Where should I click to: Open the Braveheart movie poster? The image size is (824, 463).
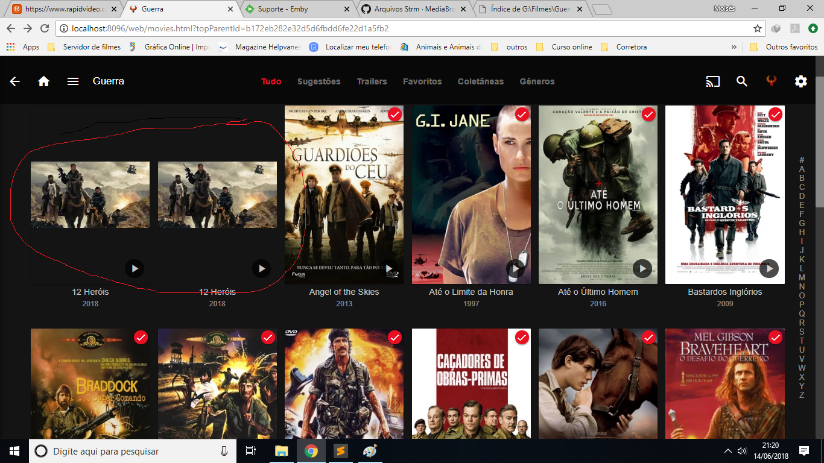click(x=725, y=383)
